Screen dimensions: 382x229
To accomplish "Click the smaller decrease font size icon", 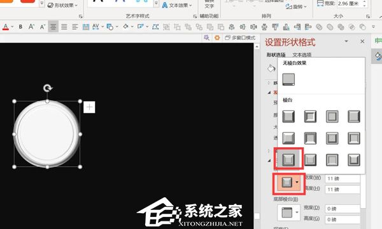I will tap(42, 27).
